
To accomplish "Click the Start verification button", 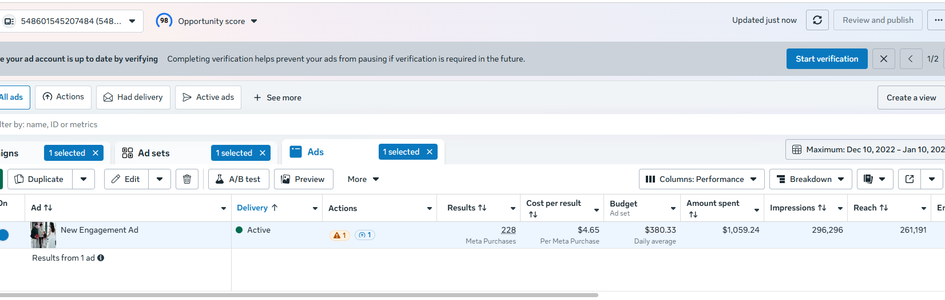I will click(x=827, y=59).
